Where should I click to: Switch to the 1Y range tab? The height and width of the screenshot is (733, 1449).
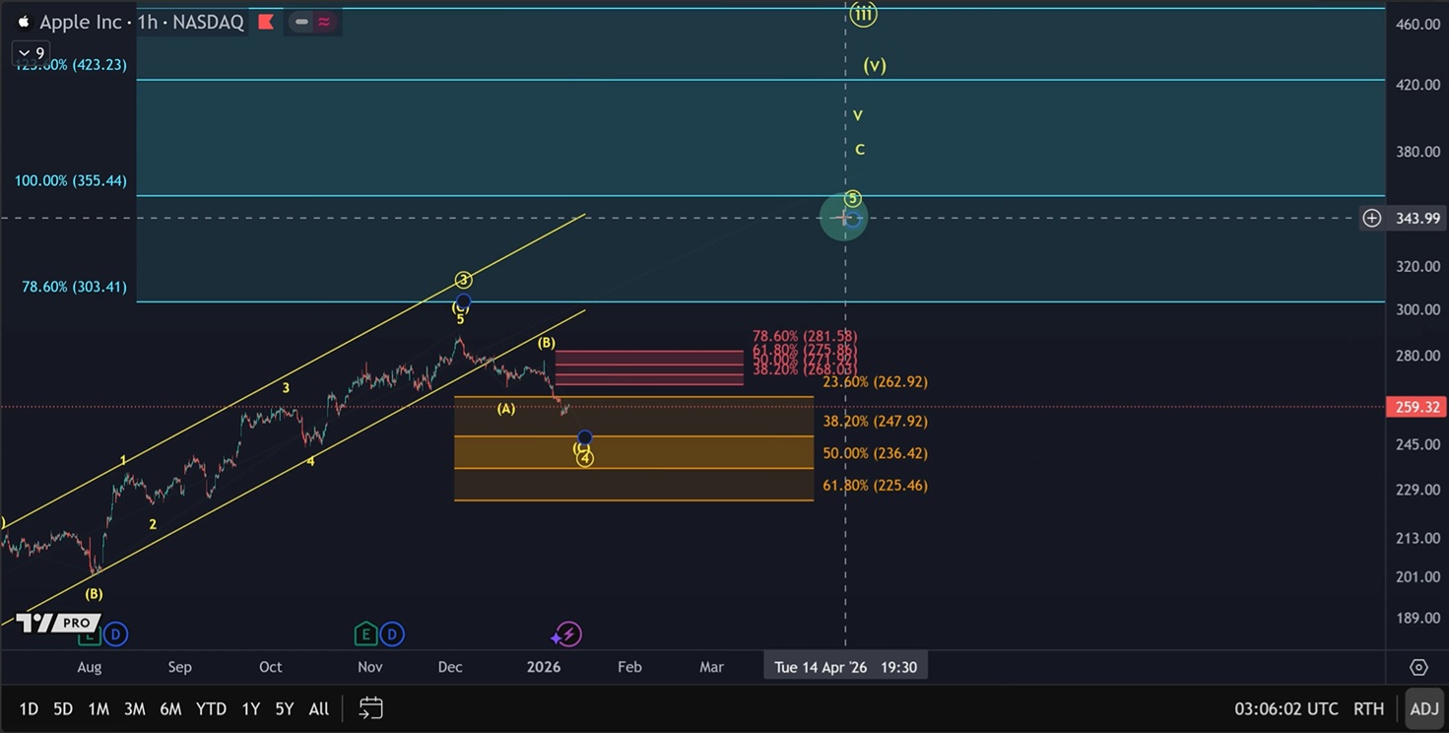tap(249, 708)
